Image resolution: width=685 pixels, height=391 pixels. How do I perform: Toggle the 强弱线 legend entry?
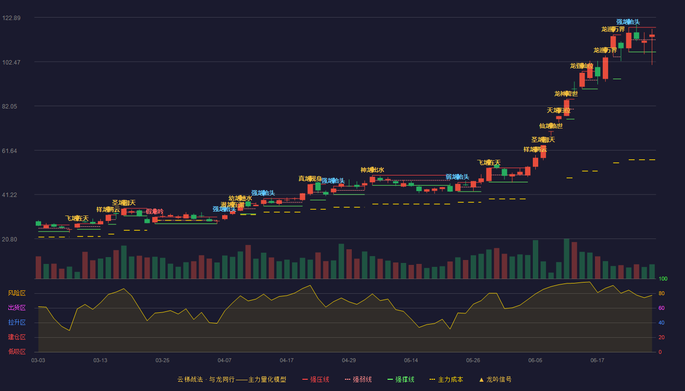coord(358,379)
